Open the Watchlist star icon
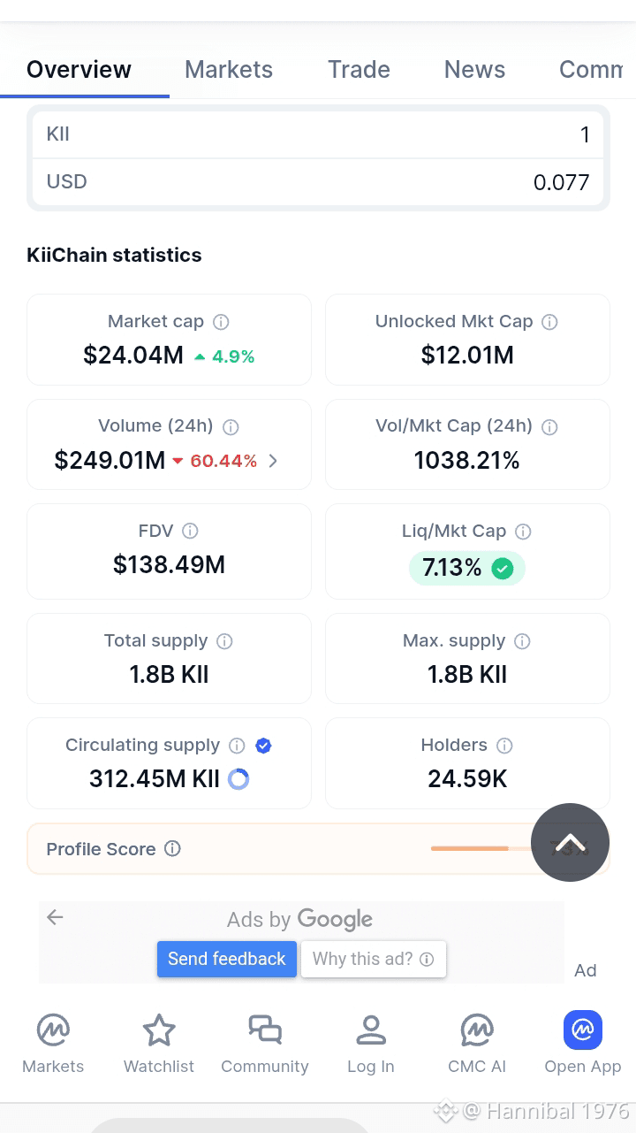Screen dimensions: 636x1133 click(x=159, y=1030)
